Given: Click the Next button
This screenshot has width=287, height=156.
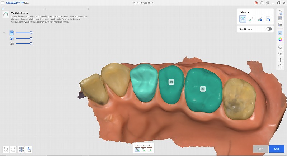Looking at the screenshot, I should point(276,149).
